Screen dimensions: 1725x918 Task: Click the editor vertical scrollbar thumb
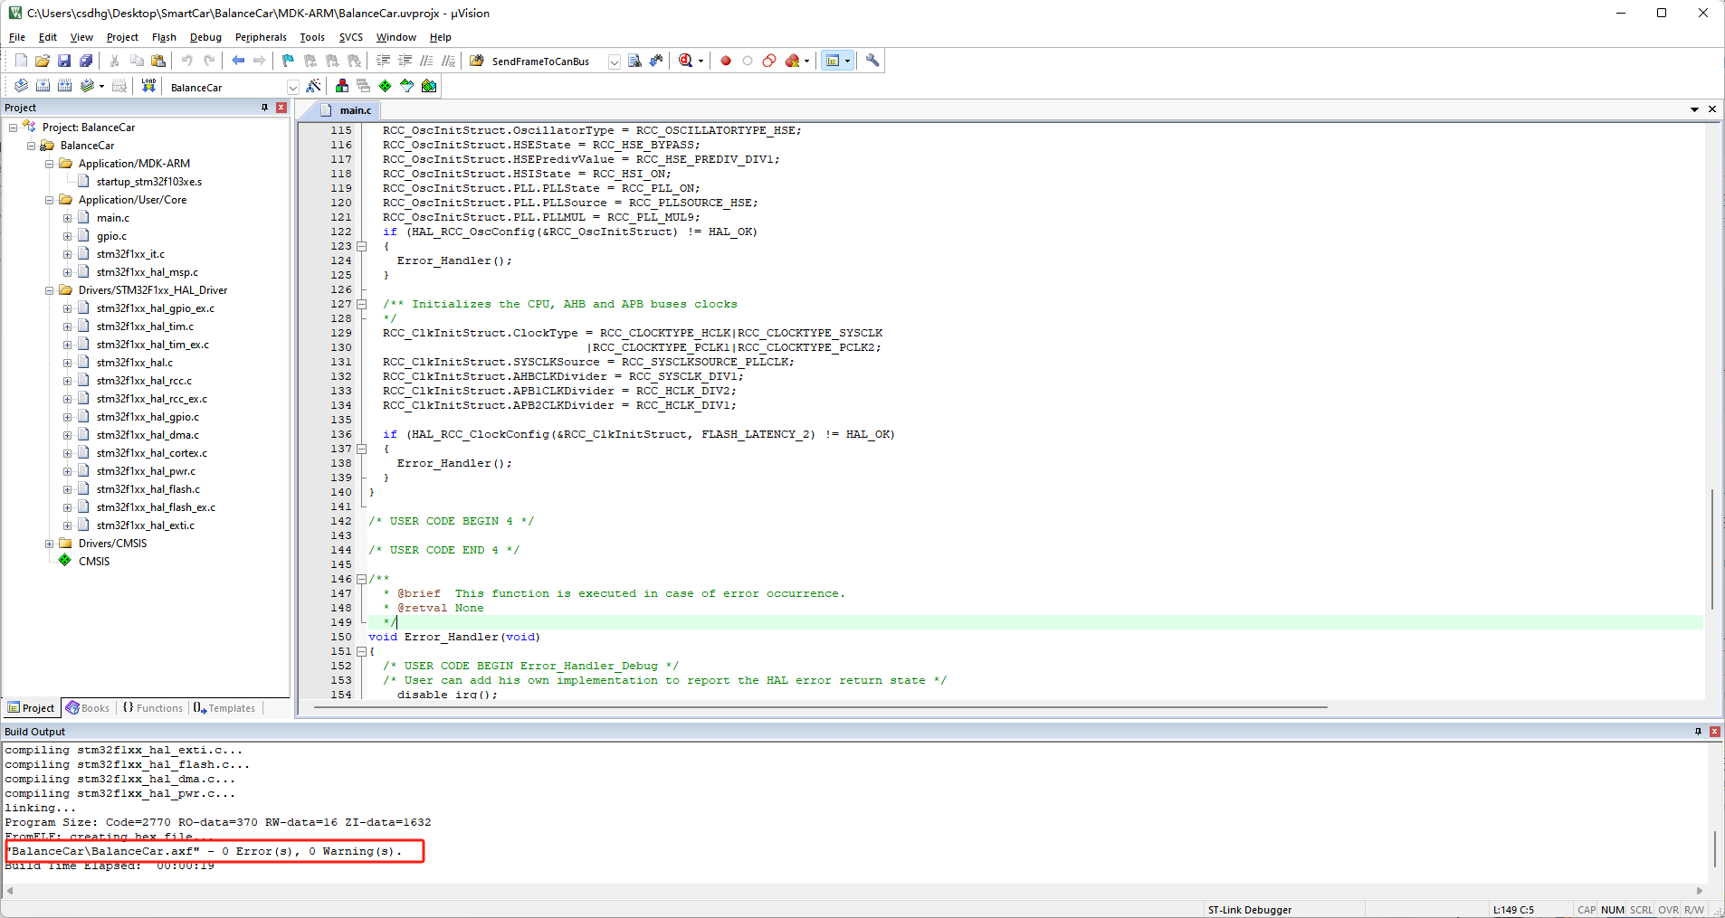click(x=1712, y=549)
